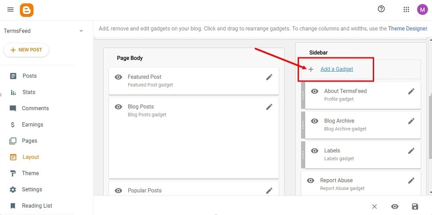
Task: Toggle visibility of Labels gadget
Action: 314,151
